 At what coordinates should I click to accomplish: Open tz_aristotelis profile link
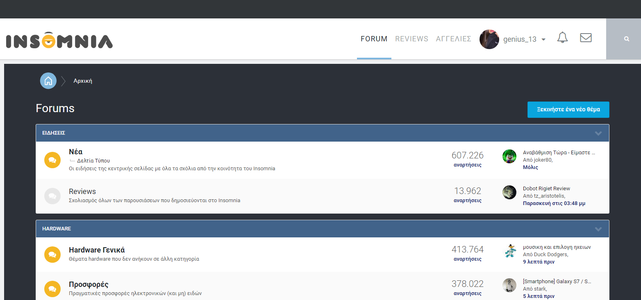[x=549, y=196]
